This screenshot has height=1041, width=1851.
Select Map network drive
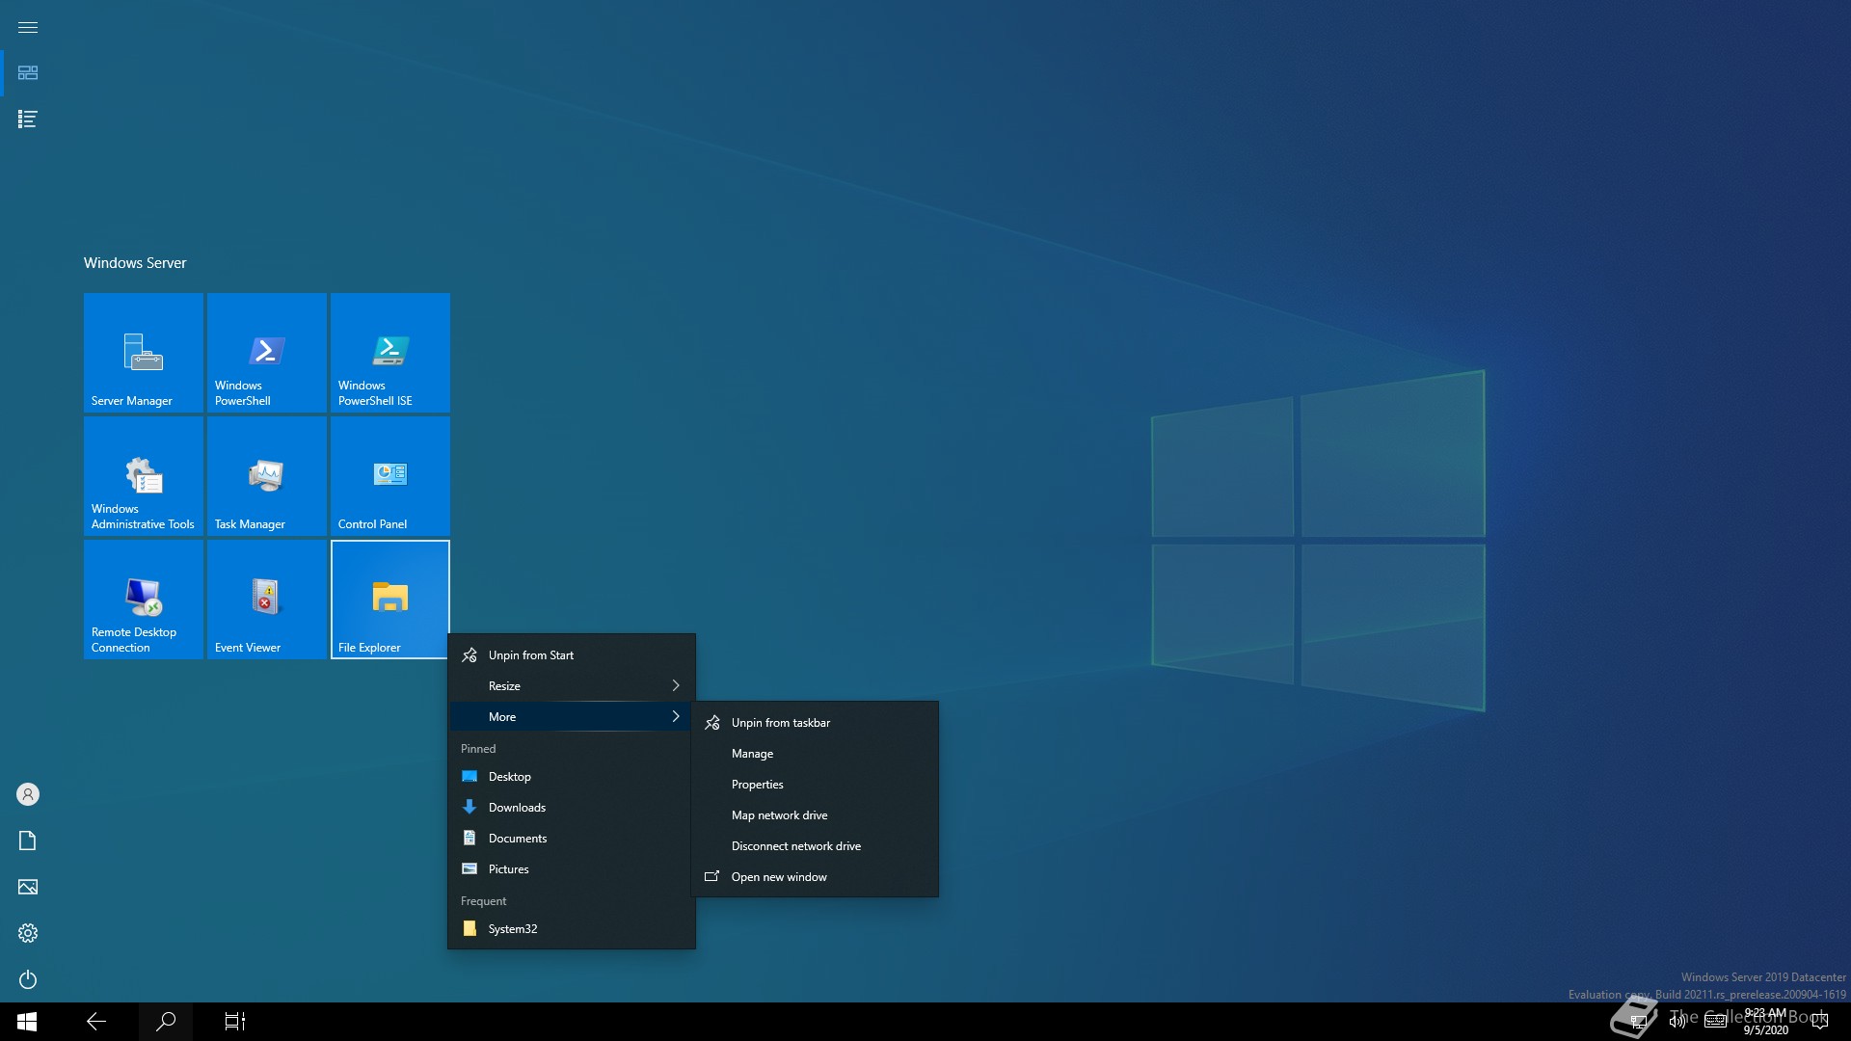click(x=815, y=815)
